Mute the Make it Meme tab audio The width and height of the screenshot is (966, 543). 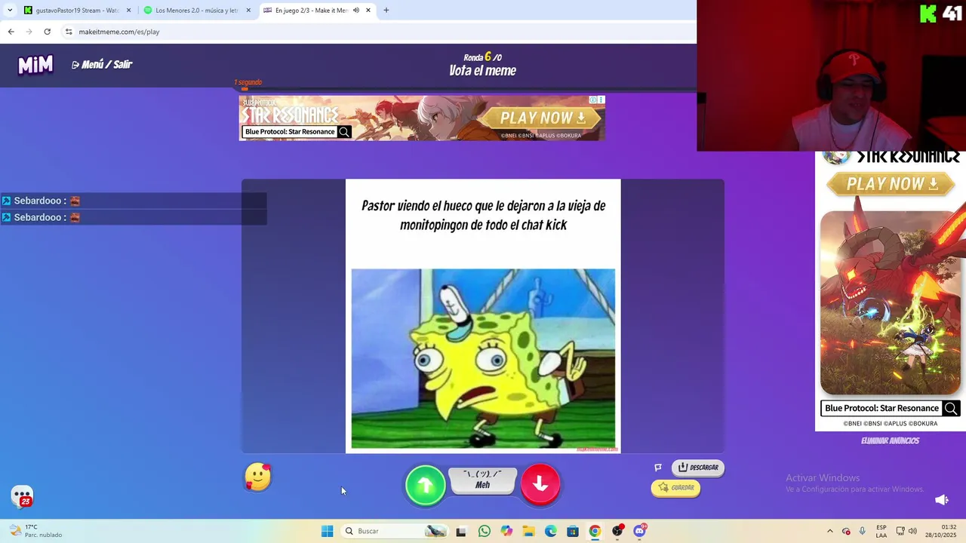(x=355, y=11)
